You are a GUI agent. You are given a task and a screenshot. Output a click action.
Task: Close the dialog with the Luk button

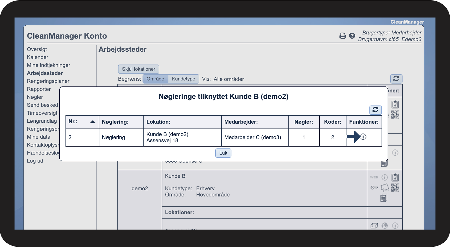[223, 153]
